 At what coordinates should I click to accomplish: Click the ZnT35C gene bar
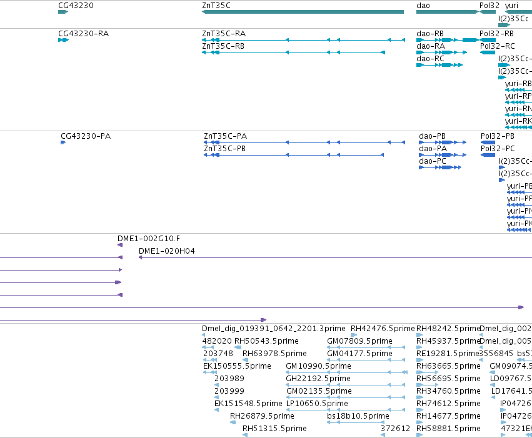pos(303,12)
